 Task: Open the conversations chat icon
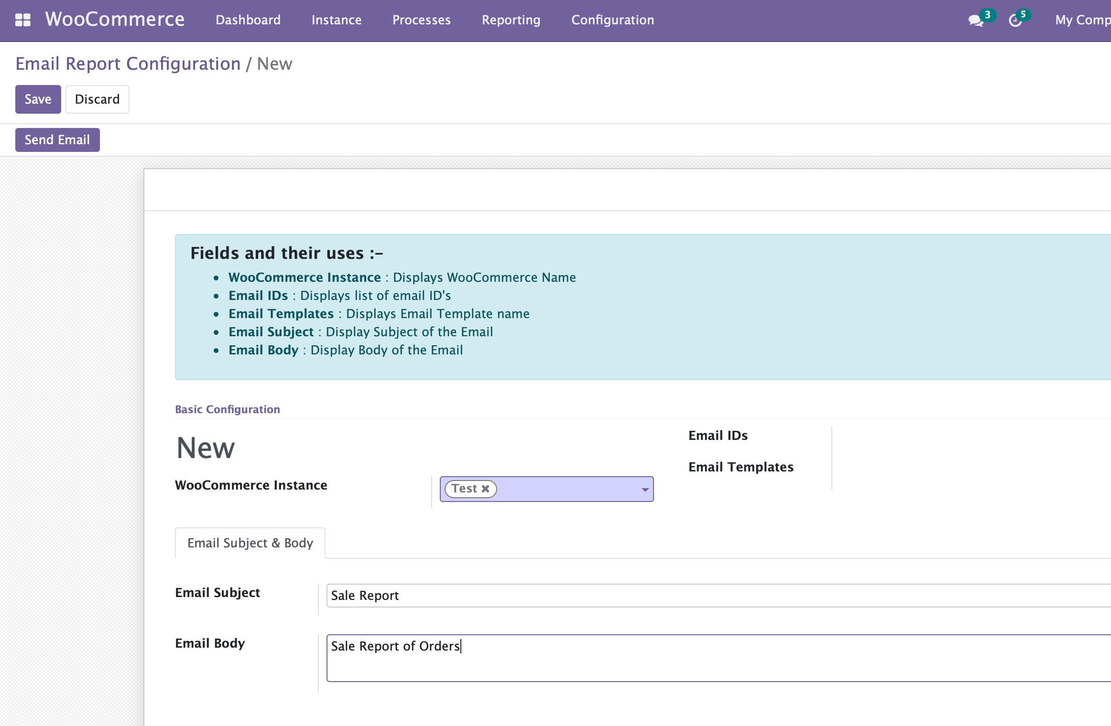975,21
